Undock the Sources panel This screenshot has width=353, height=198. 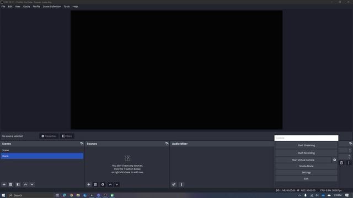[x=167, y=144]
